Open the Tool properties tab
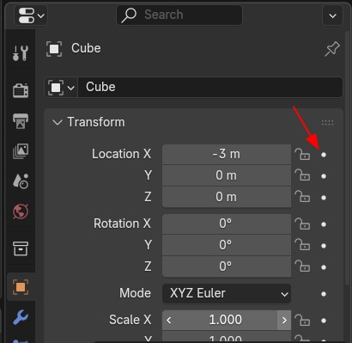Viewport: 352px width, 343px height. [x=21, y=53]
